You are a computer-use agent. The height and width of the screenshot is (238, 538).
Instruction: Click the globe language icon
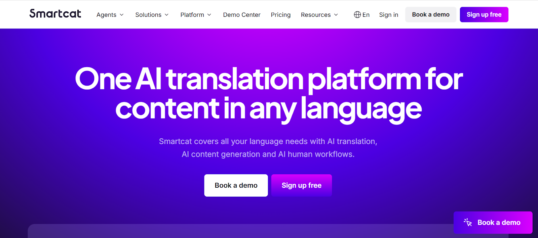point(357,15)
